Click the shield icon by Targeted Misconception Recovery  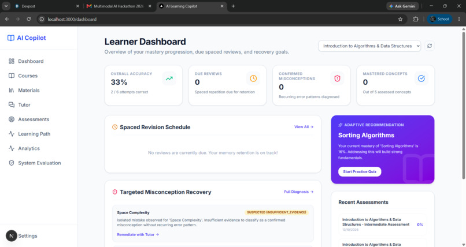[x=114, y=192]
